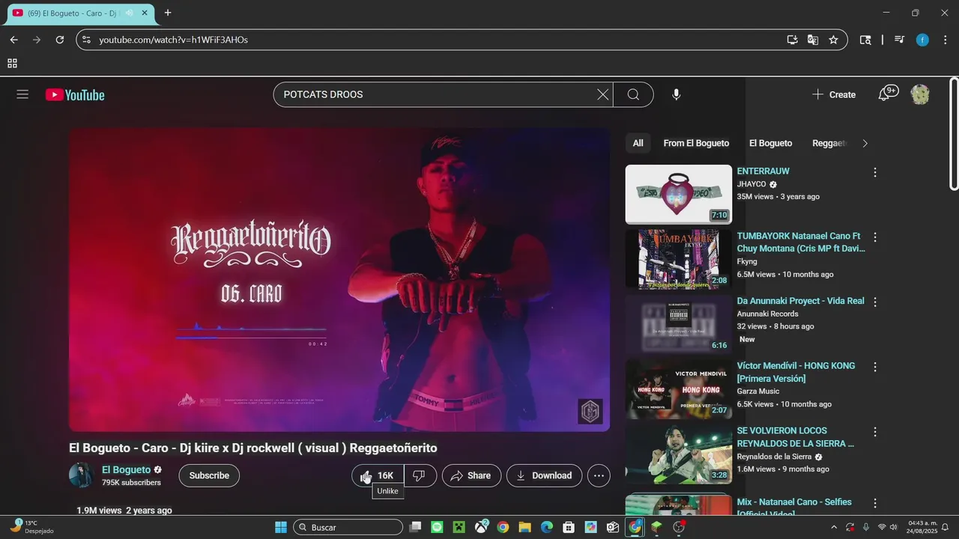This screenshot has width=959, height=539.
Task: Open options for the Mix - Natanael Cano video
Action: point(874,503)
